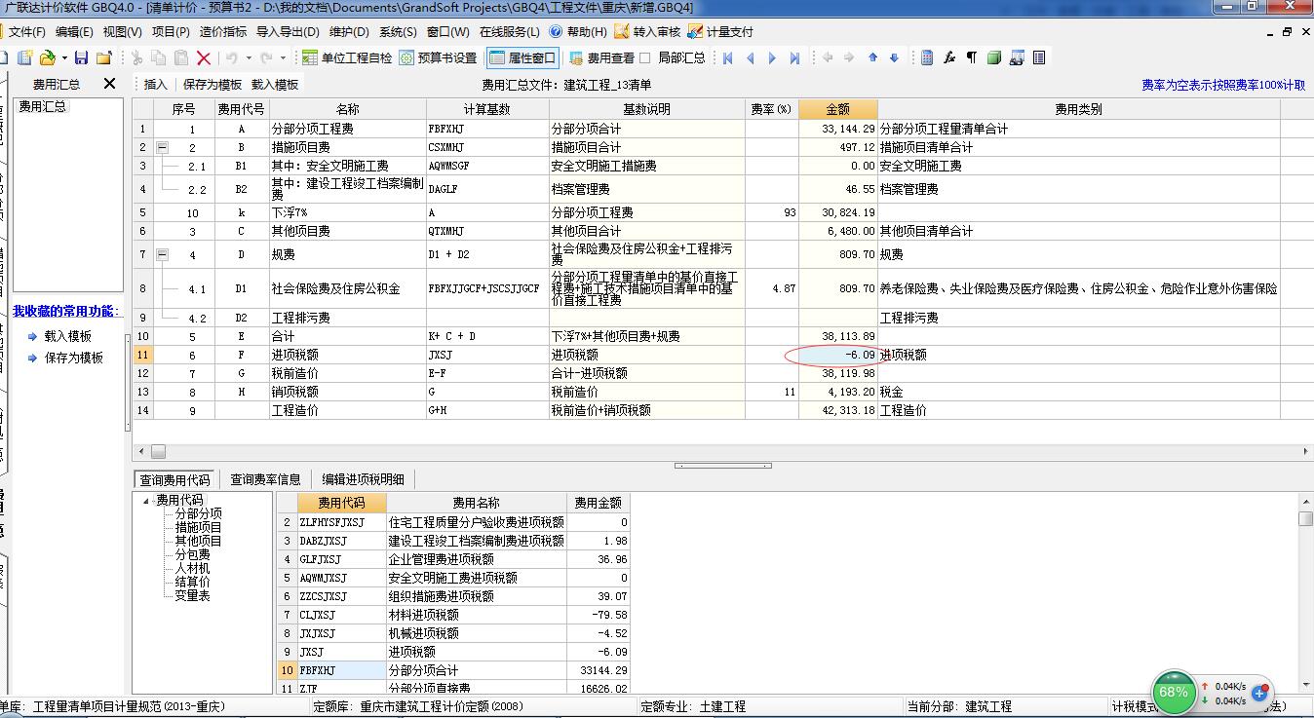Save the project with the floppy disk icon
Image resolution: width=1314 pixels, height=718 pixels.
click(x=82, y=58)
